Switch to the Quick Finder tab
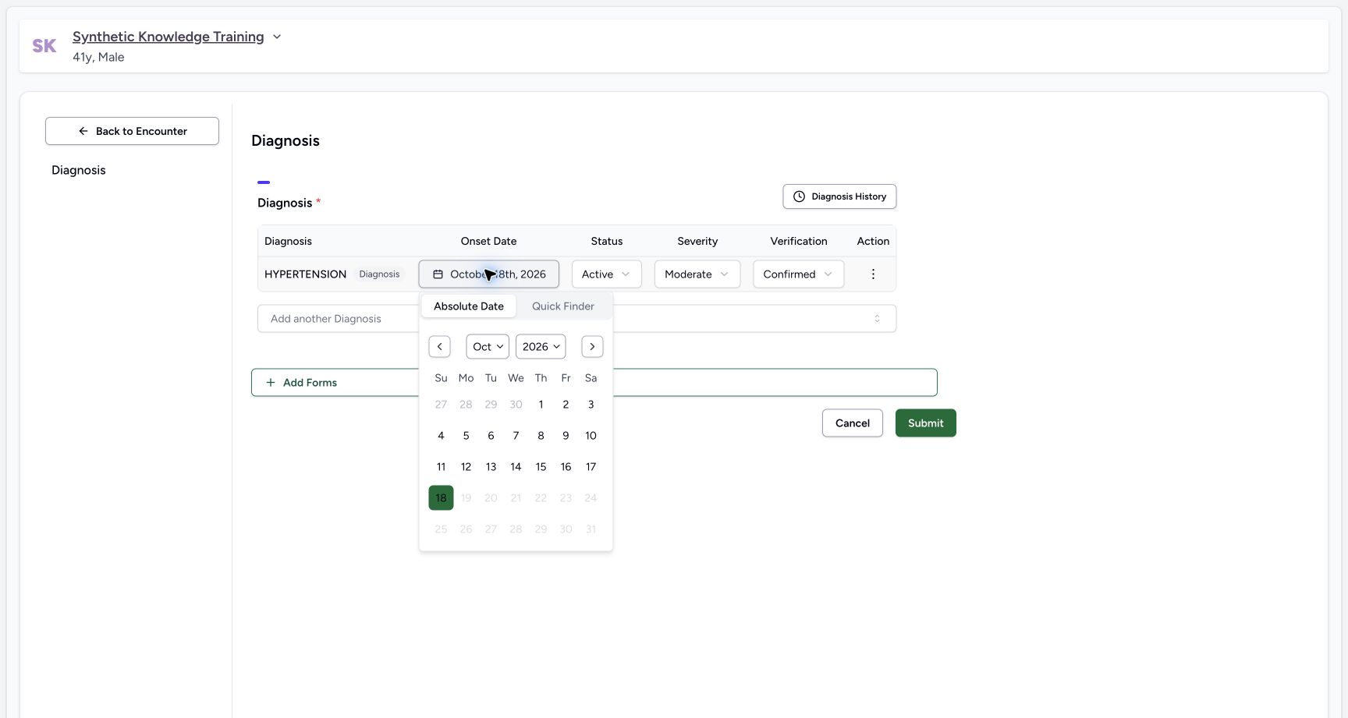The image size is (1348, 718). [563, 306]
